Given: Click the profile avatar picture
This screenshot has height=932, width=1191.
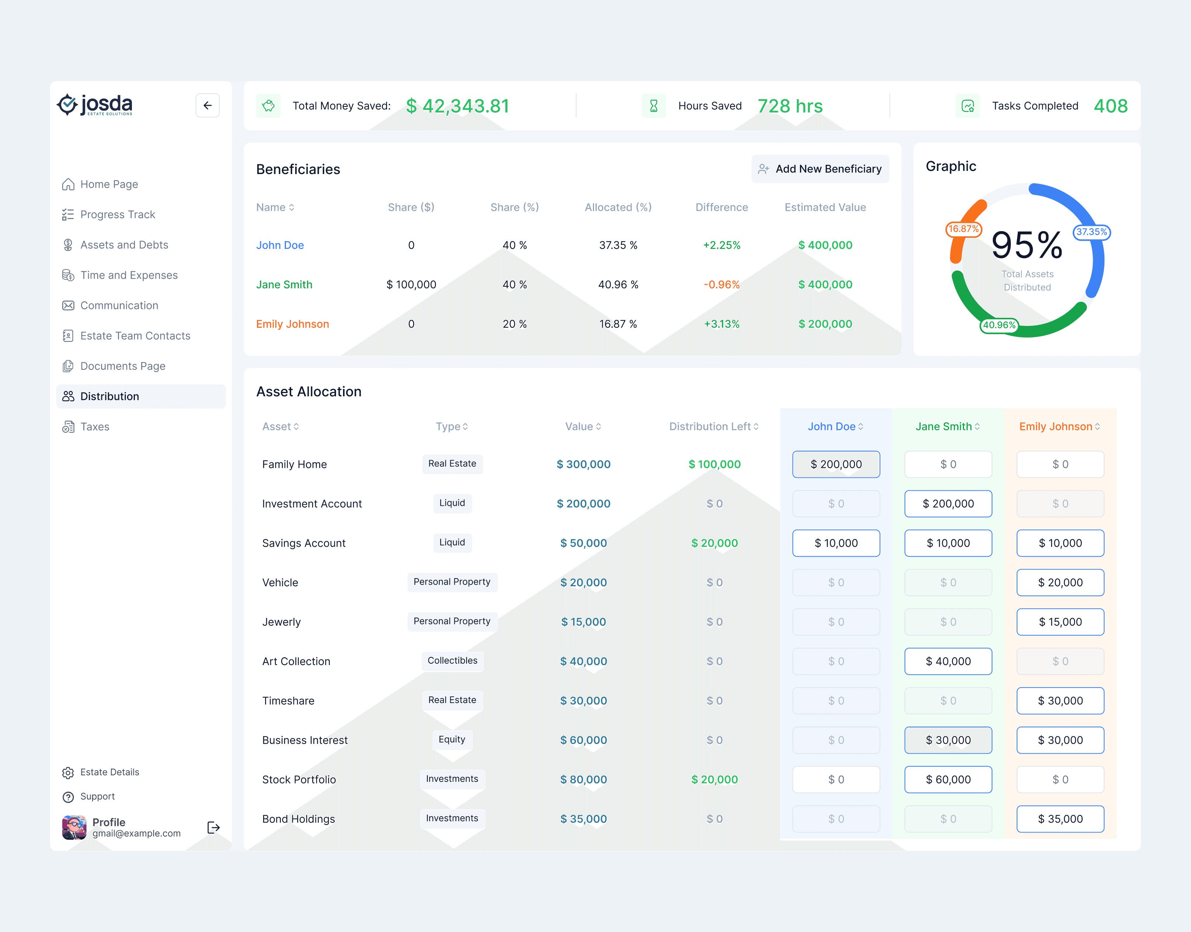Looking at the screenshot, I should click(74, 827).
